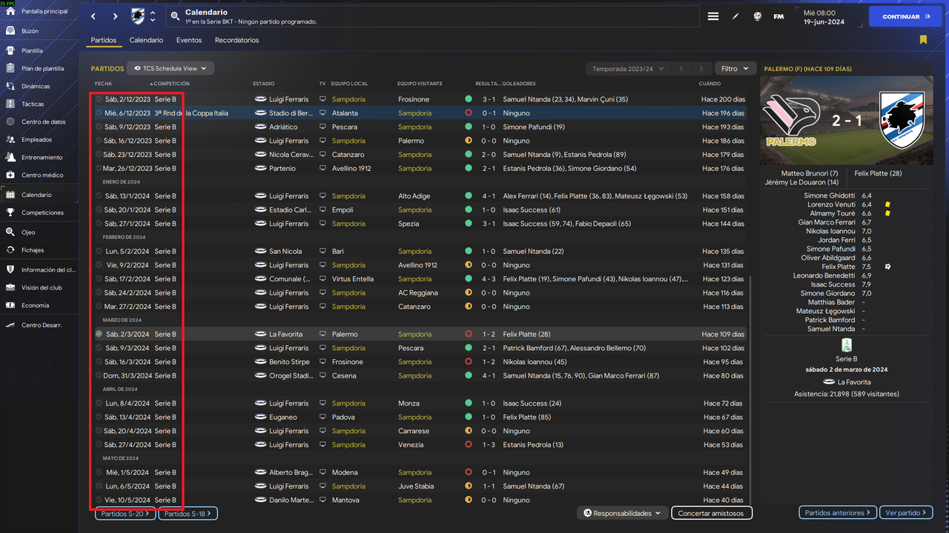The width and height of the screenshot is (949, 533).
Task: Click the TV icon on Atalanta row
Action: click(x=323, y=113)
